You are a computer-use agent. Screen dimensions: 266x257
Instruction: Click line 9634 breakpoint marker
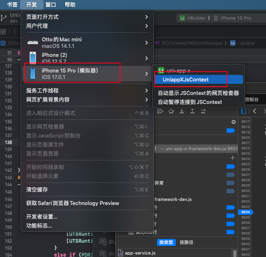246,212
